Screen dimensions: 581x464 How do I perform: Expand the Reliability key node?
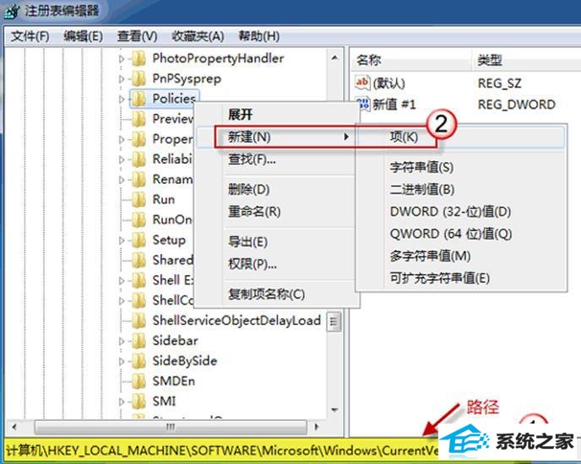[x=122, y=159]
